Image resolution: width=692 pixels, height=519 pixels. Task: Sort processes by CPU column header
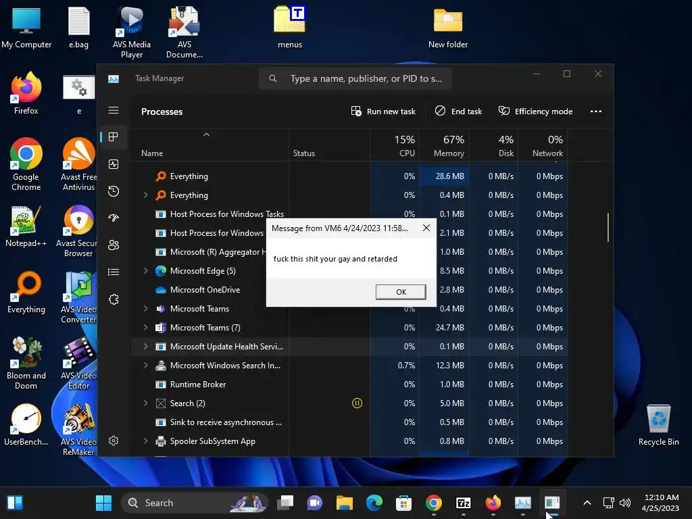point(395,145)
